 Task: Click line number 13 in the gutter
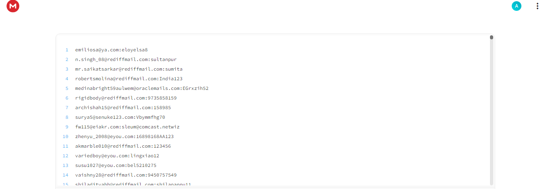pos(66,165)
